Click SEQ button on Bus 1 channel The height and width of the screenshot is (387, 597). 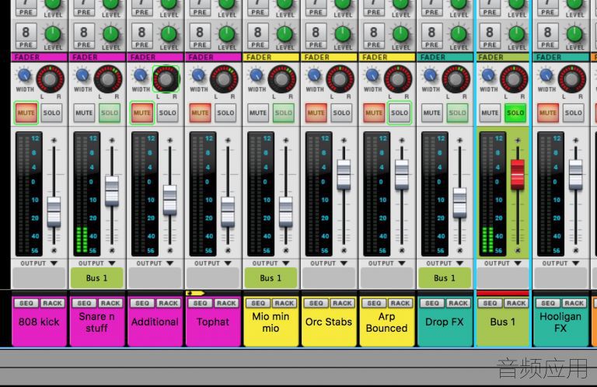[x=490, y=303]
